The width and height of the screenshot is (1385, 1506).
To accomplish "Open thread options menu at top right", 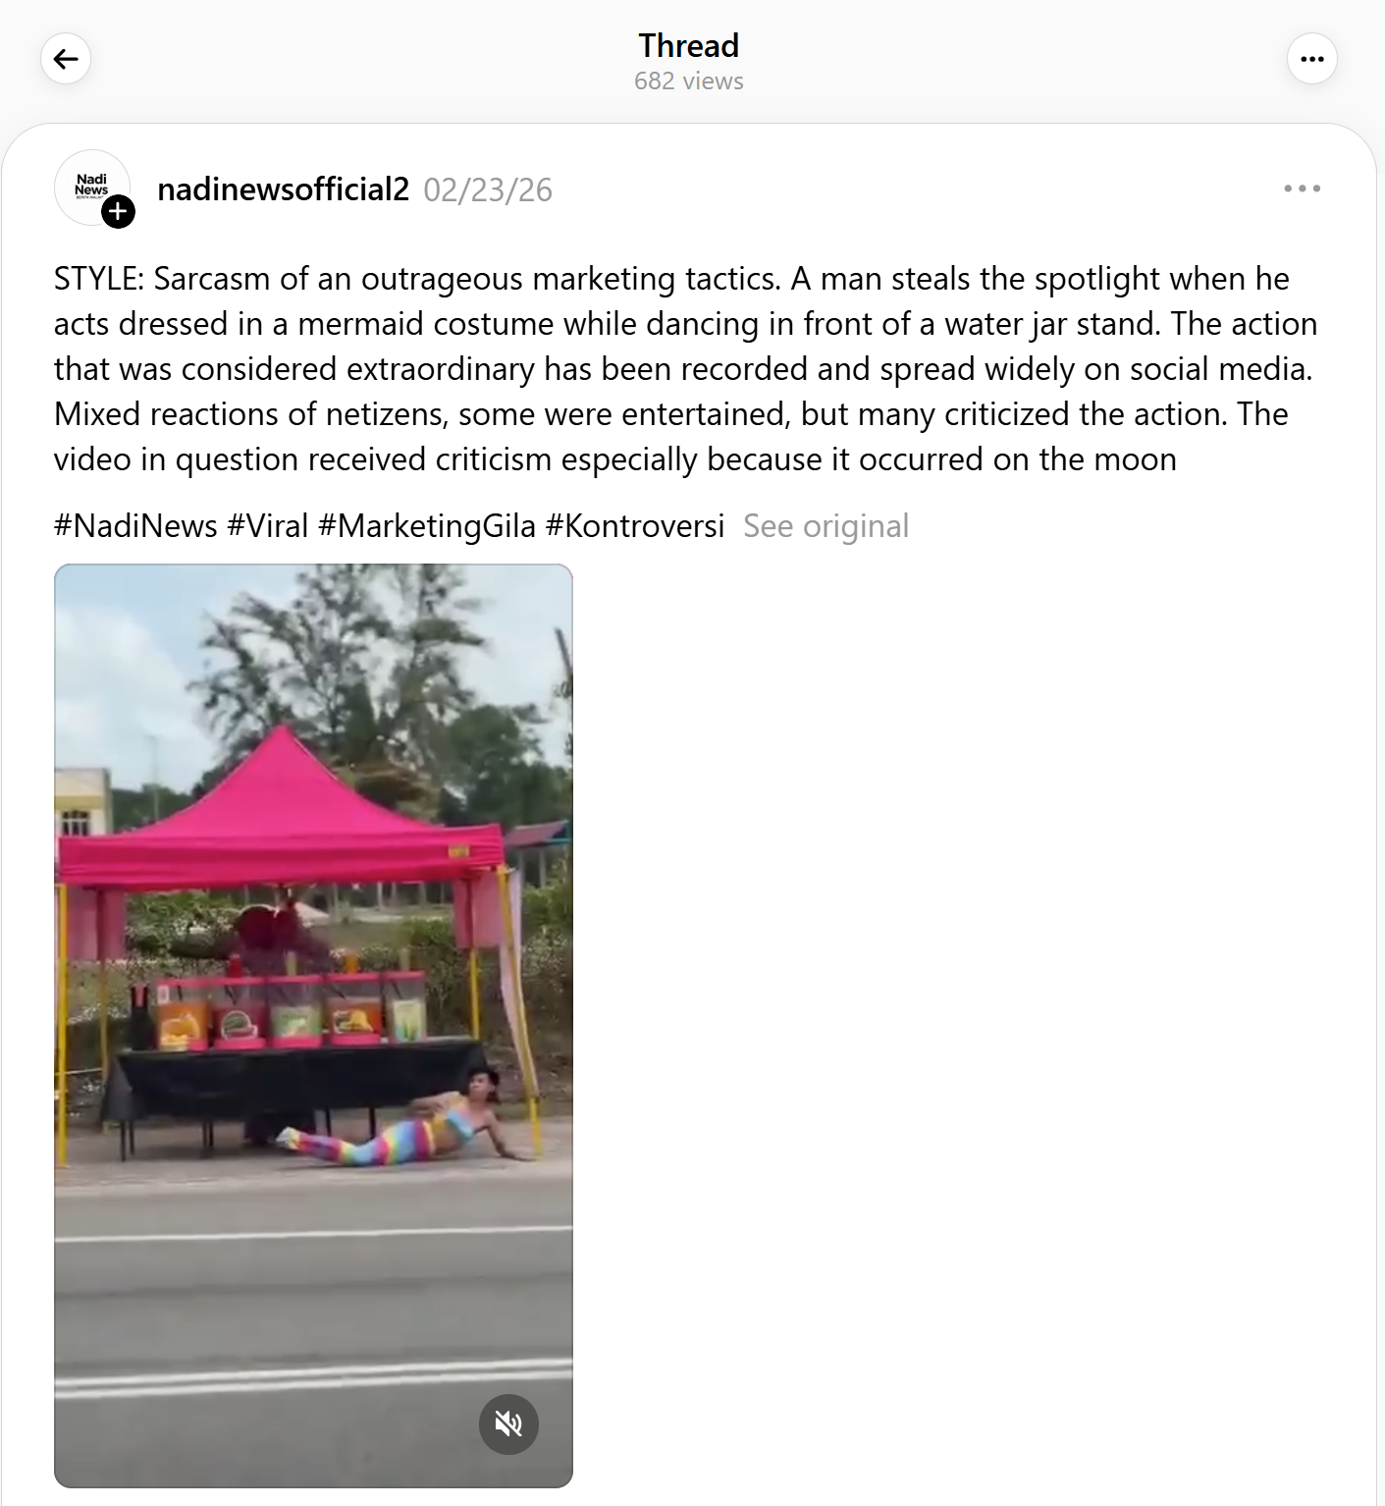I will [x=1311, y=59].
